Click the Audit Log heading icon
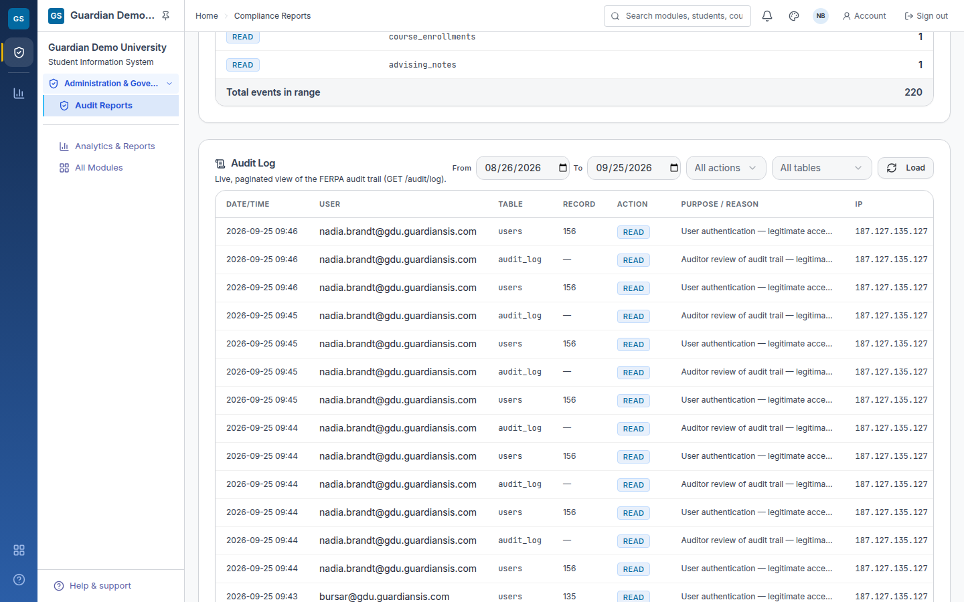This screenshot has width=964, height=602. pyautogui.click(x=220, y=163)
